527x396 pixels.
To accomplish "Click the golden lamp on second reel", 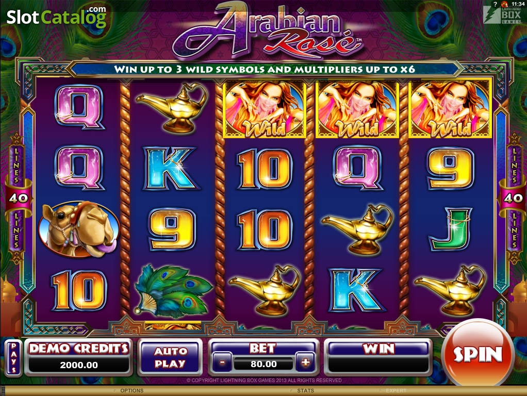I will [x=171, y=108].
